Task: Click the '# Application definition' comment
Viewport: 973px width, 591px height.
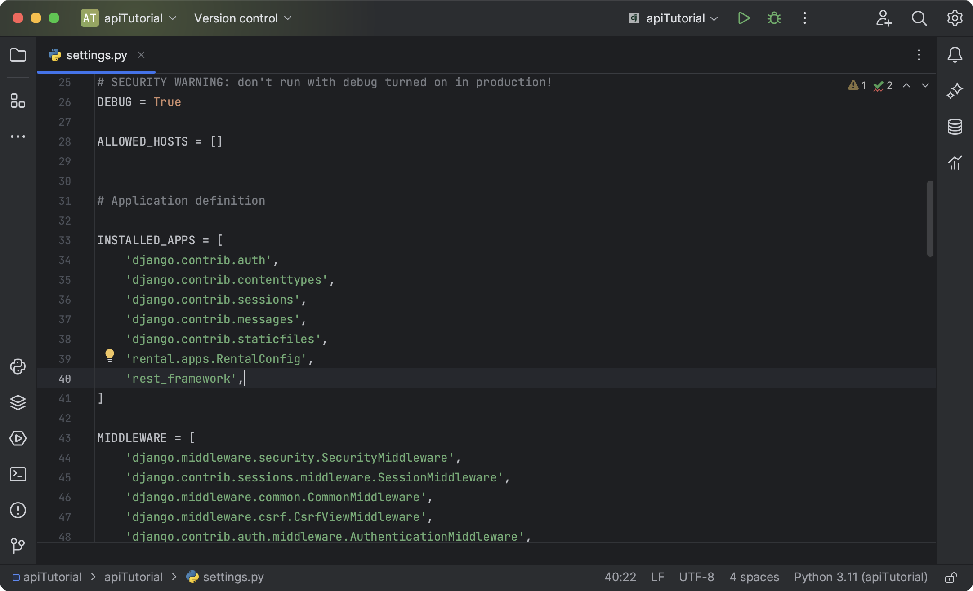Action: [181, 201]
